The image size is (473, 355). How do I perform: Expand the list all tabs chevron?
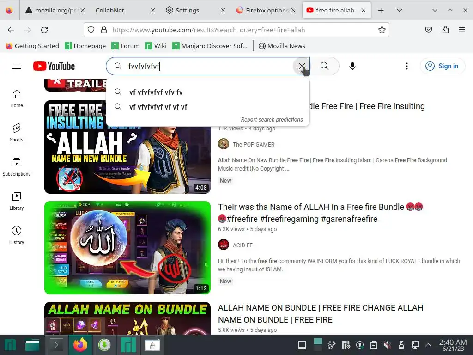[400, 10]
